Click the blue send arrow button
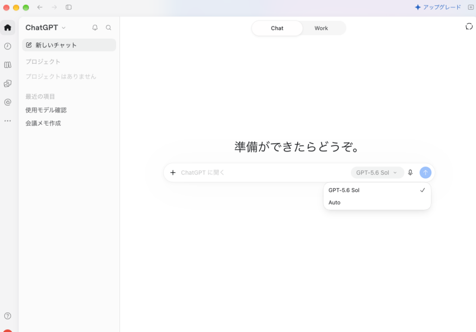This screenshot has width=476, height=332. (x=425, y=173)
